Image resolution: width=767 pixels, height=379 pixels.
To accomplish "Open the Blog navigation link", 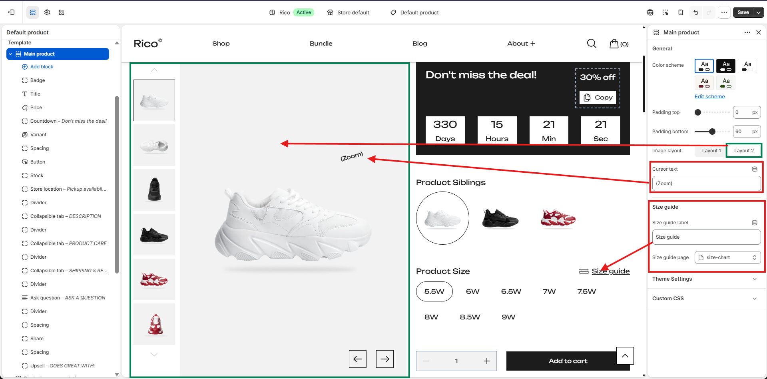I will click(420, 44).
